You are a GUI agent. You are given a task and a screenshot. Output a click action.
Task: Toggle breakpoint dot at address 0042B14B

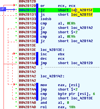16,102
